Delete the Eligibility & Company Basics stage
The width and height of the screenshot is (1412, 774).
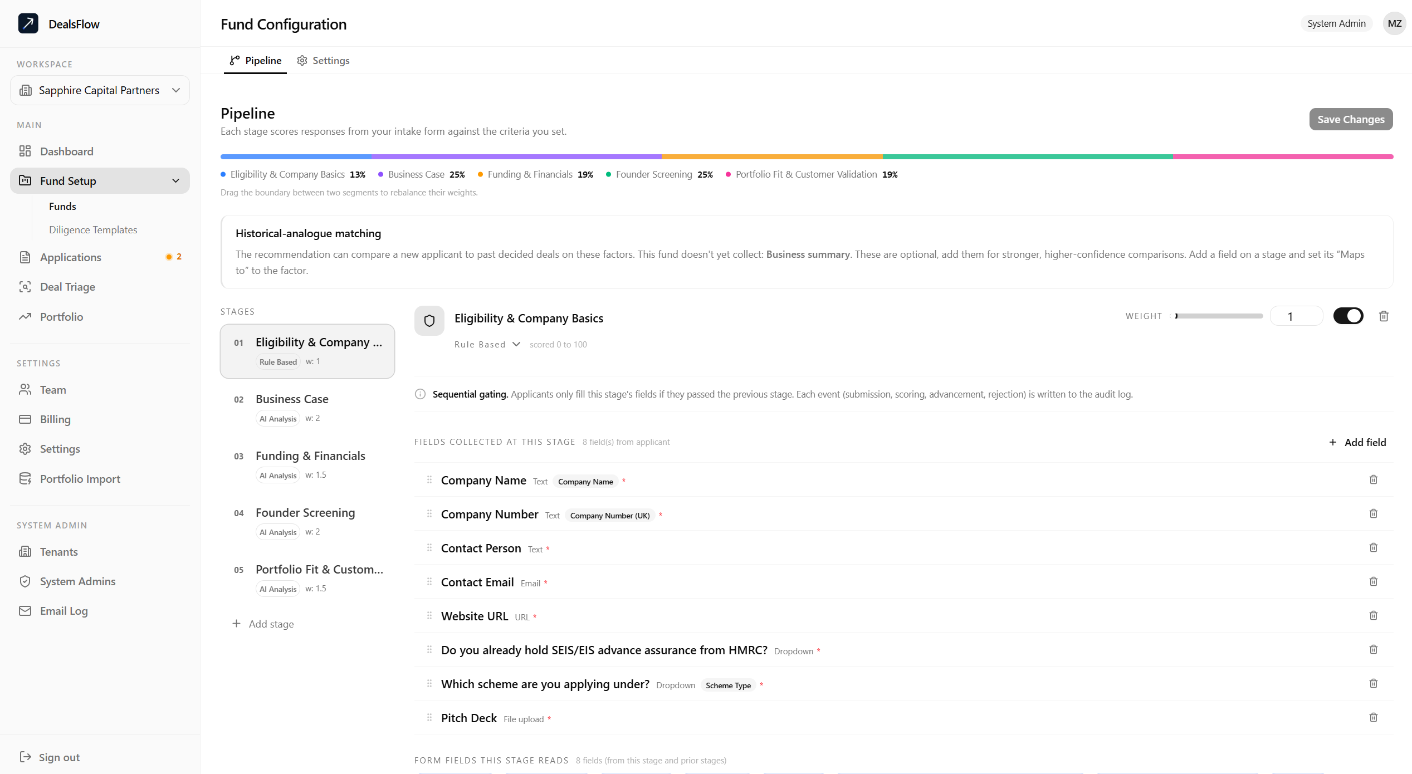1384,316
